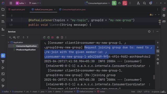Toggle soft-wrap in console
This screenshot has height=94, width=167.
(158, 51)
